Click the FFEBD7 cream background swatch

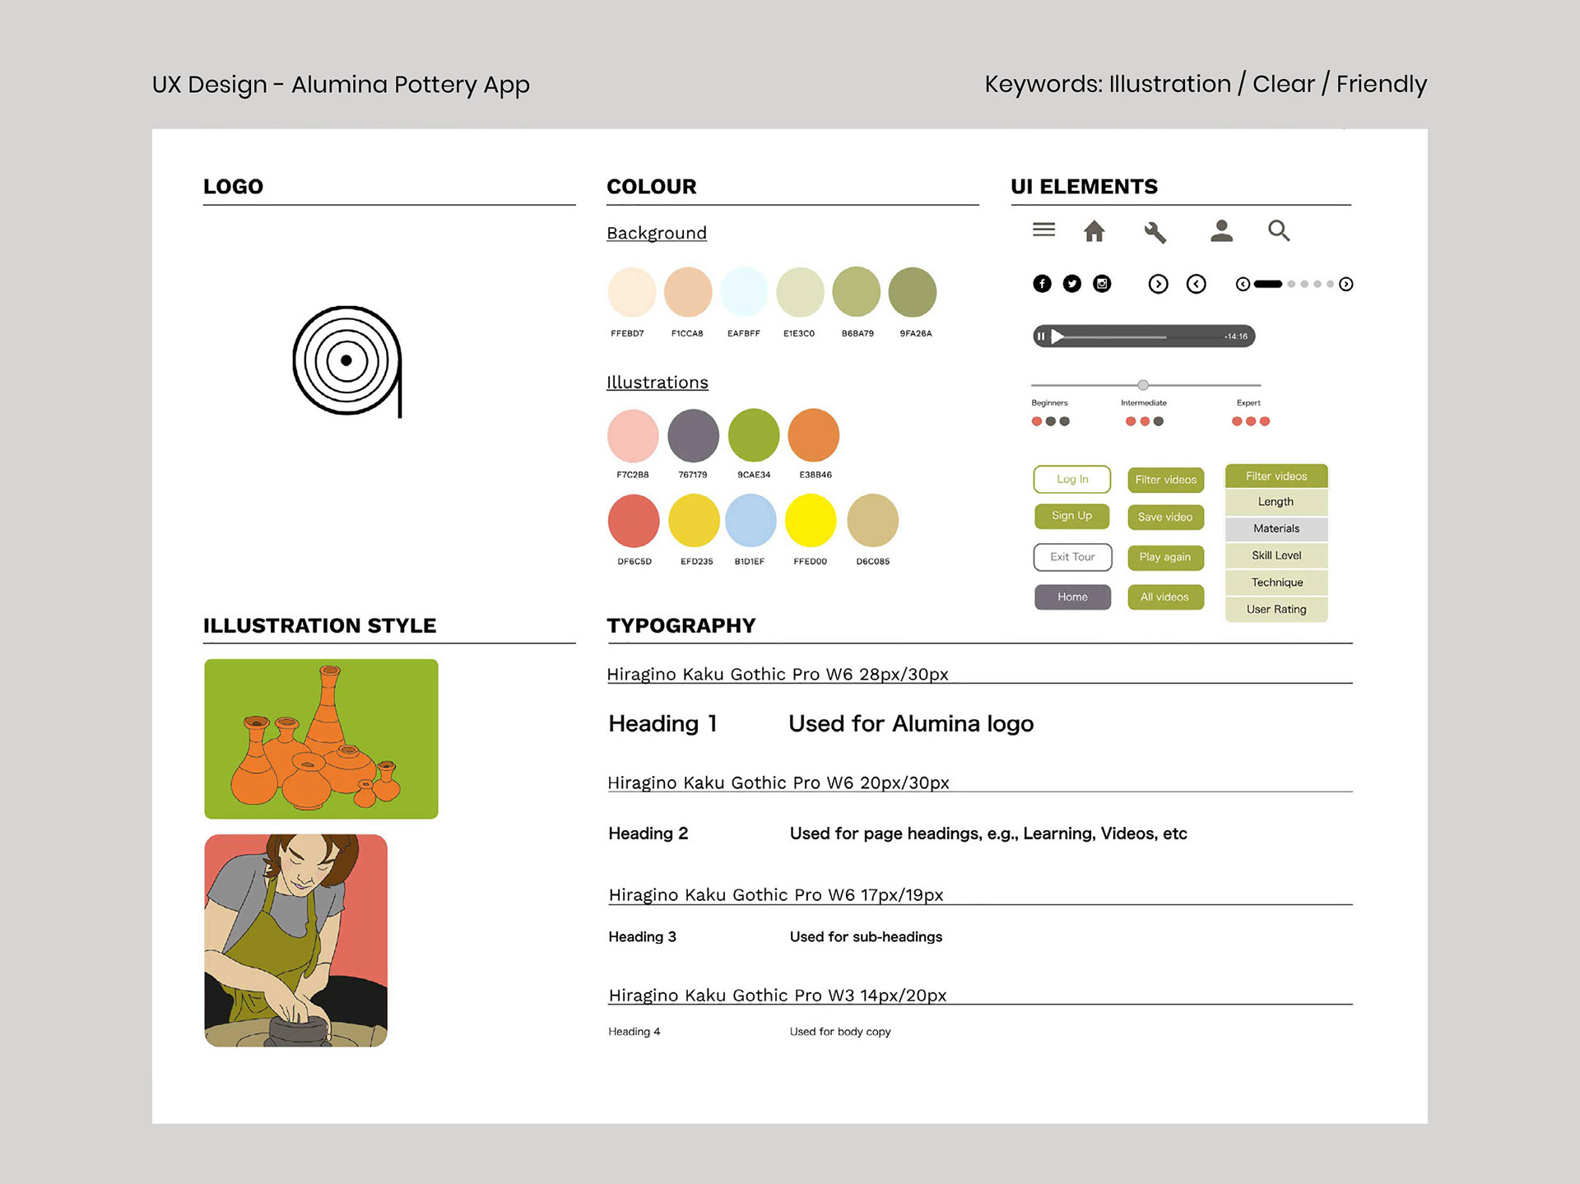pos(632,292)
